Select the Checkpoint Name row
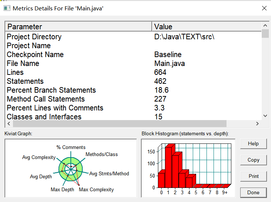The width and height of the screenshot is (271, 202). [x=133, y=54]
